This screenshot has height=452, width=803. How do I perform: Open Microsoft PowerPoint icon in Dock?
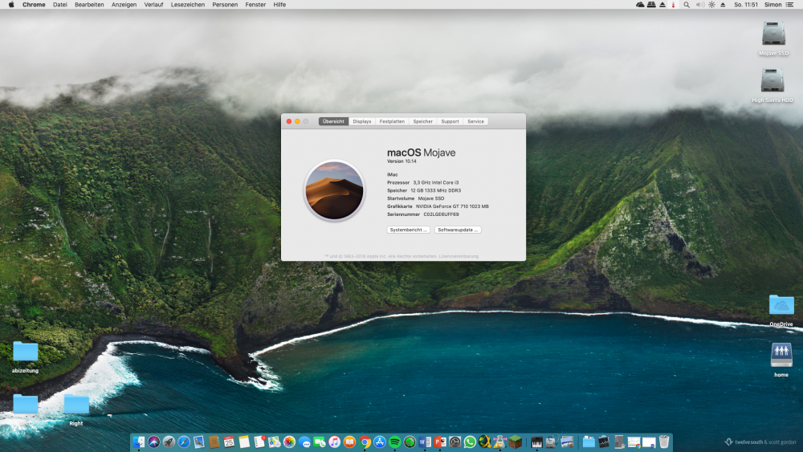click(440, 442)
